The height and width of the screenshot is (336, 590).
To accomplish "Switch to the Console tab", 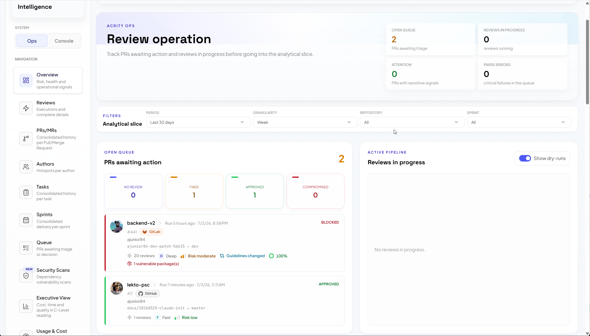I will (x=64, y=41).
